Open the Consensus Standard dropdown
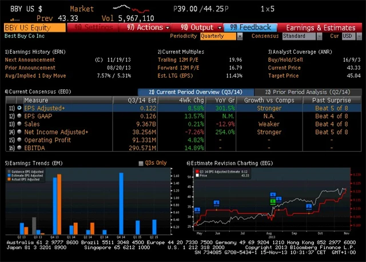366x262 pixels. tap(301, 36)
